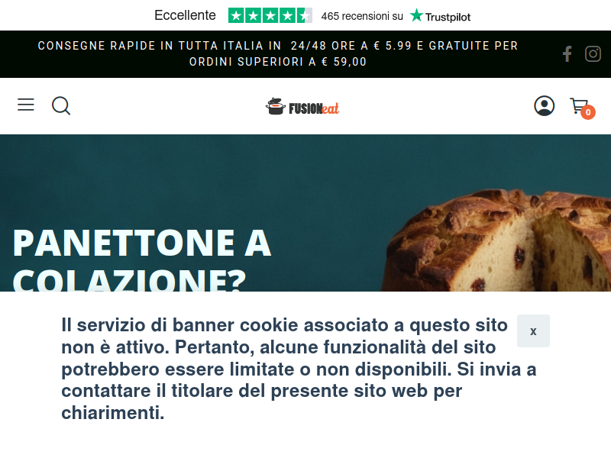Click the 'Eccellente' rating label

coord(185,15)
